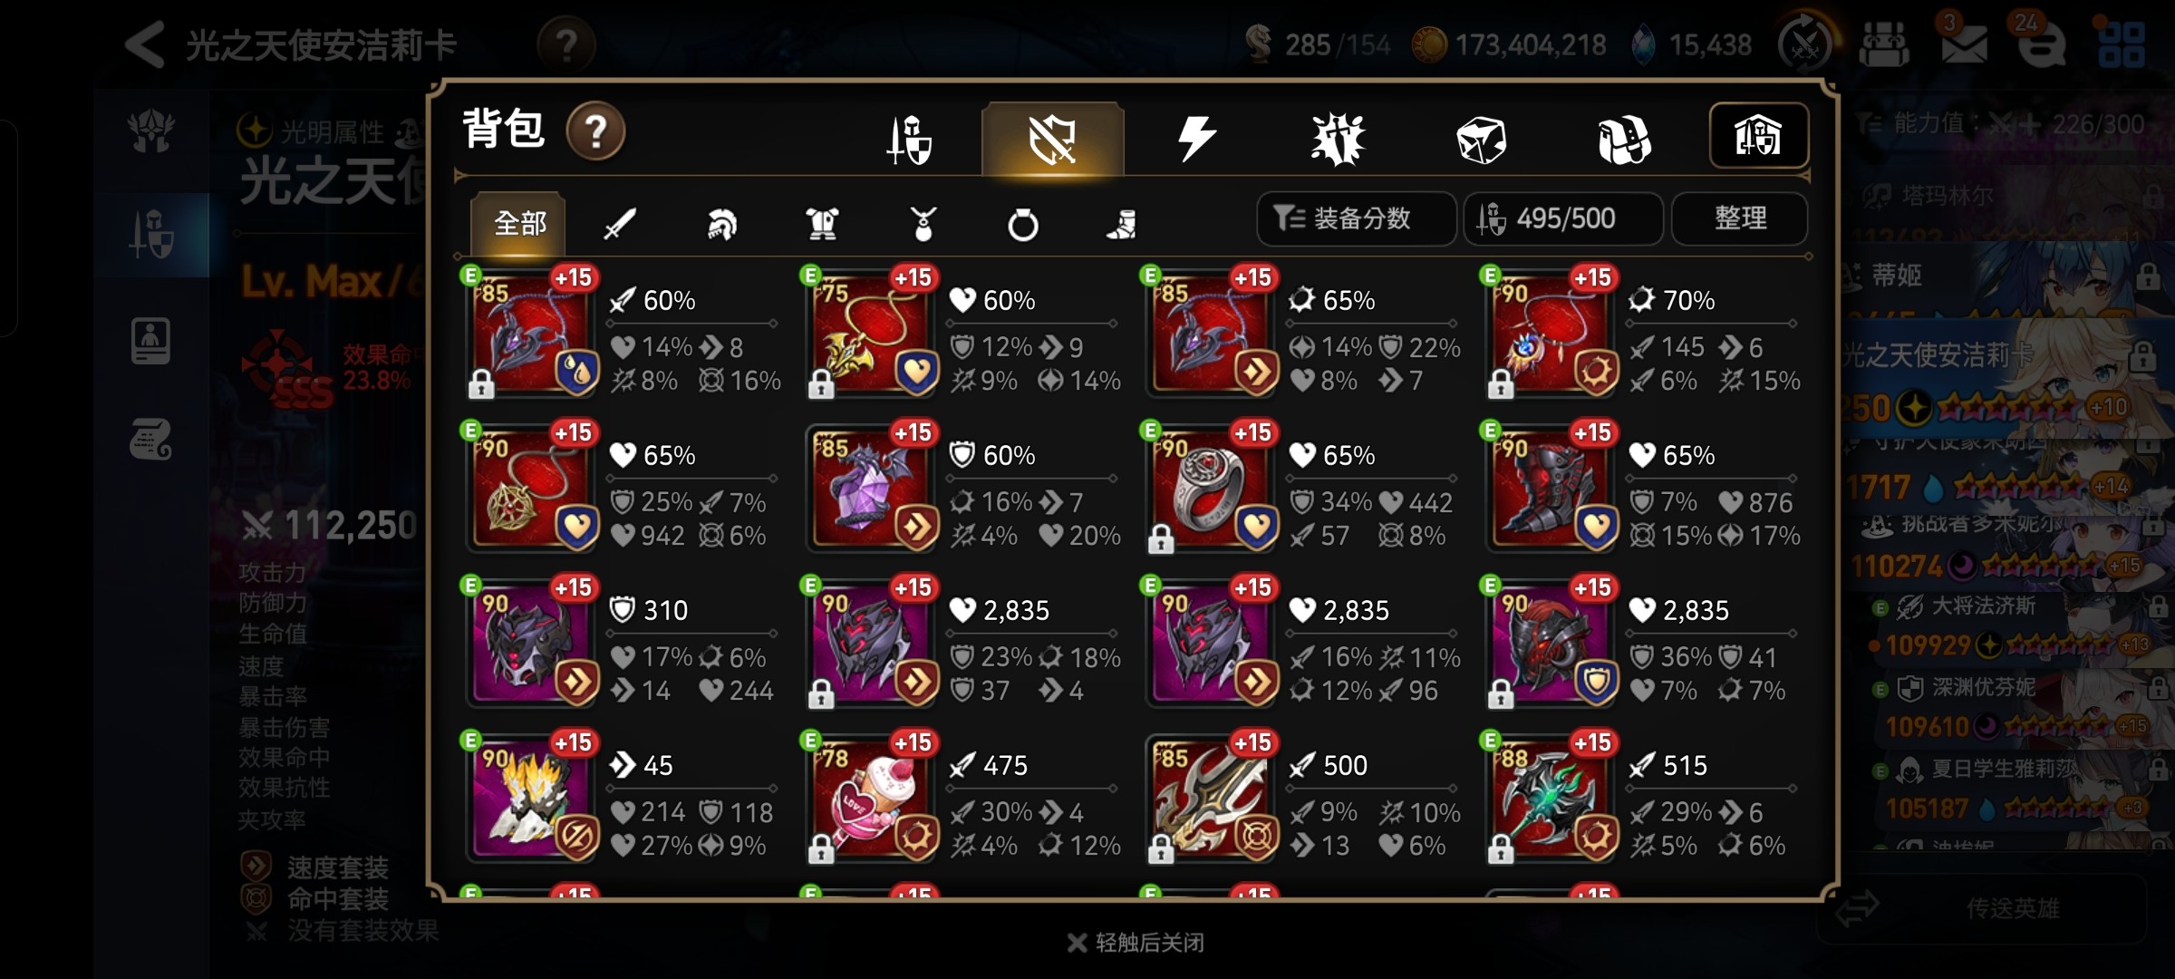The height and width of the screenshot is (979, 2175).
Task: Switch to the 全部 tab
Action: [518, 223]
